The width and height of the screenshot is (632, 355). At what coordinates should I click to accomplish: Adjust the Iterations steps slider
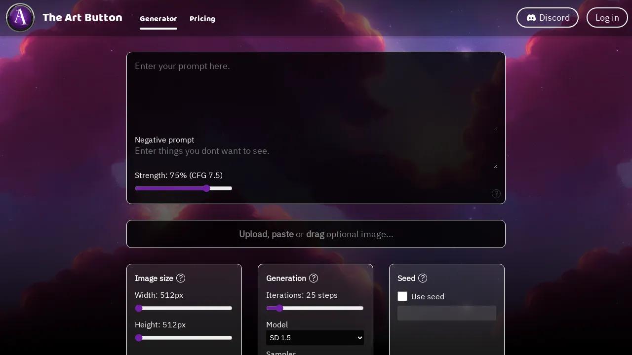(x=315, y=308)
